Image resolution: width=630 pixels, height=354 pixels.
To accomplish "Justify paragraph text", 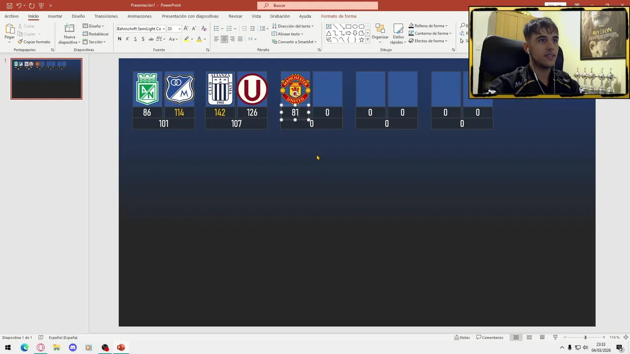I will [240, 39].
